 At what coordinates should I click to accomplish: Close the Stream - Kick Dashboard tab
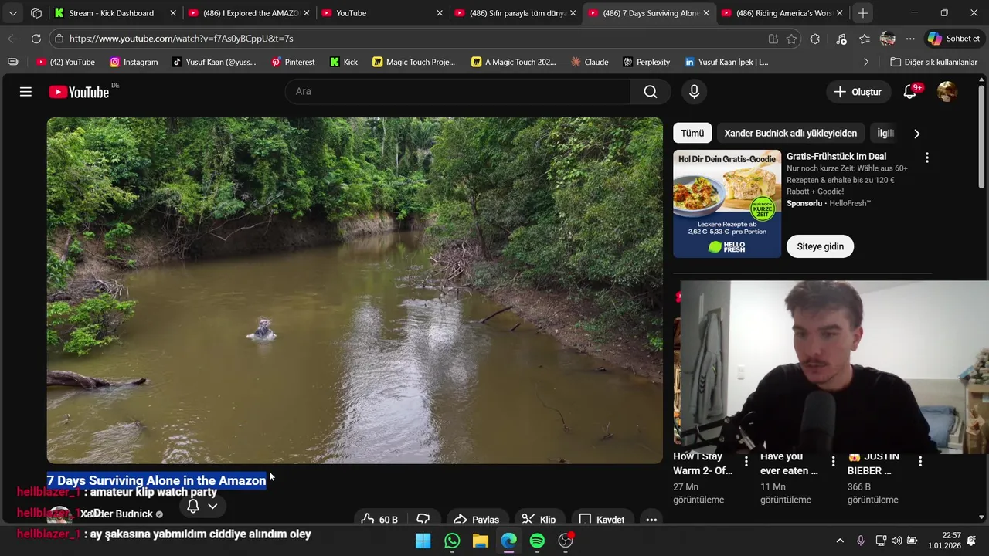tap(173, 13)
